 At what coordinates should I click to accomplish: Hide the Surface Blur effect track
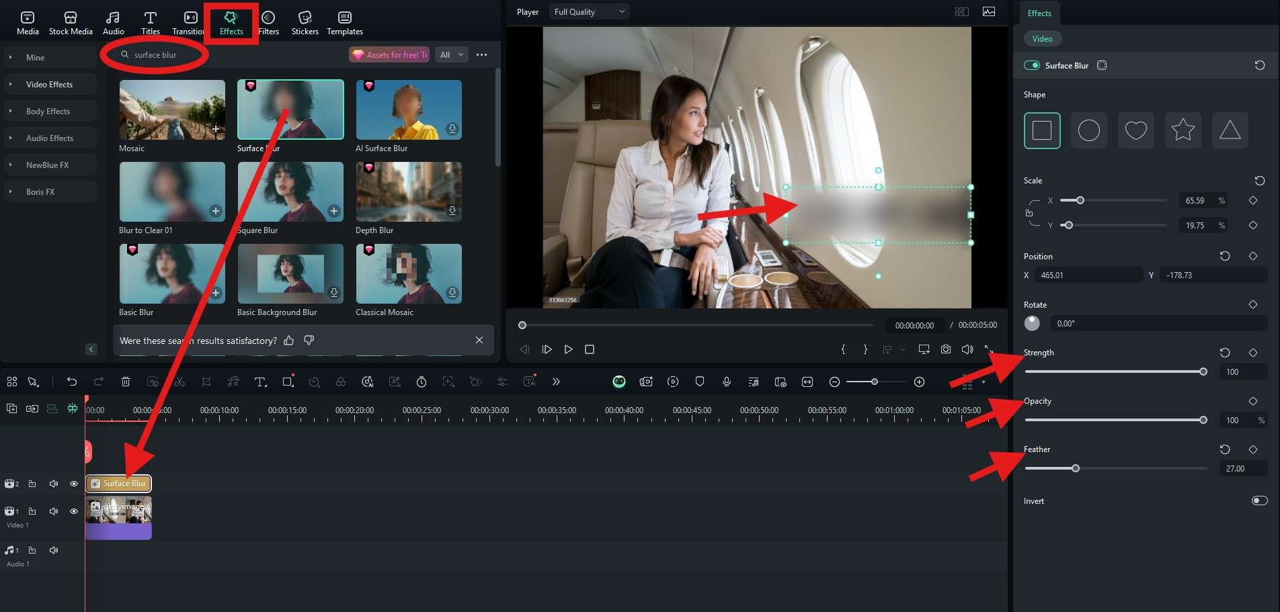pyautogui.click(x=74, y=484)
